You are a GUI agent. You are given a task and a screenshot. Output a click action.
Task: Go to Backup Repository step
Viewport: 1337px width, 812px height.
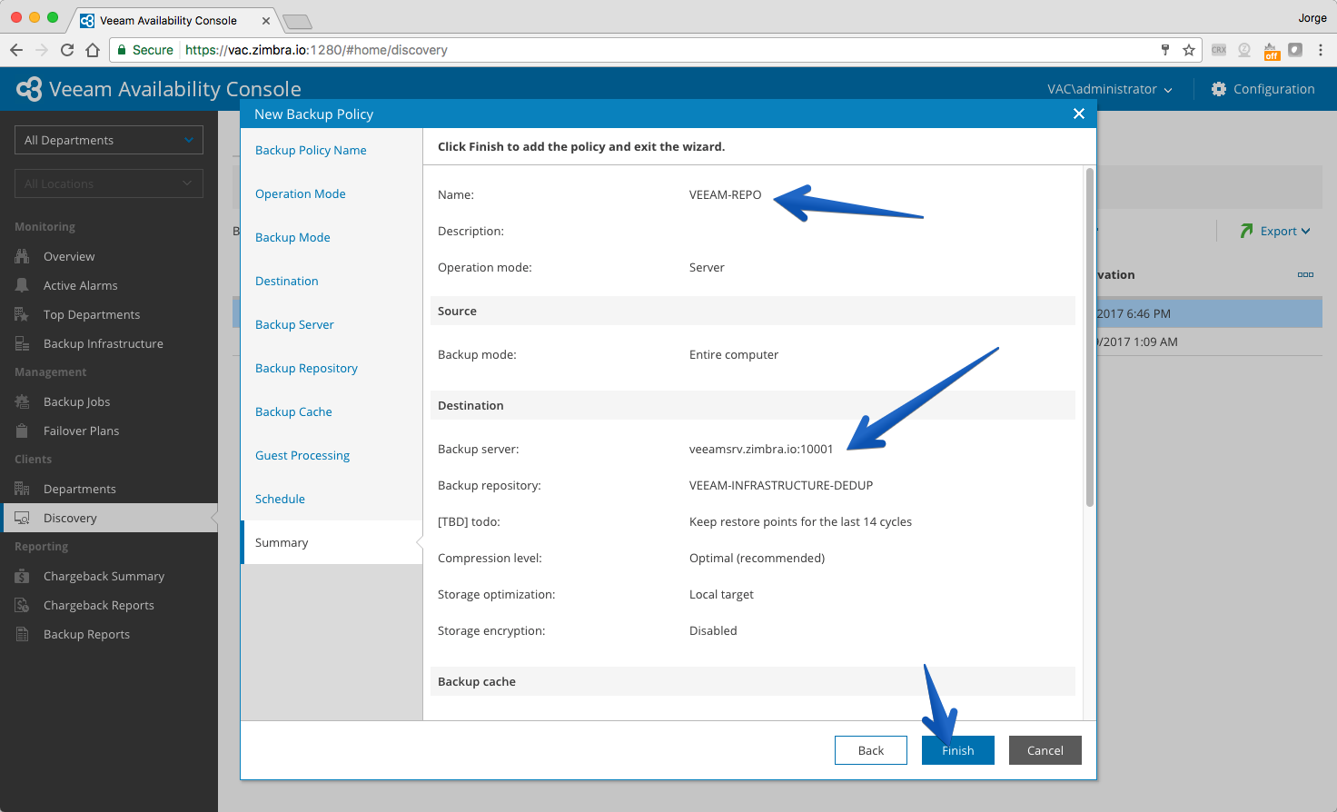pos(306,368)
